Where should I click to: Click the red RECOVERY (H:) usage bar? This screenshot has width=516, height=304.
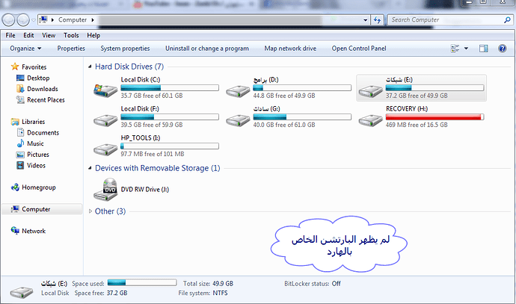[434, 117]
